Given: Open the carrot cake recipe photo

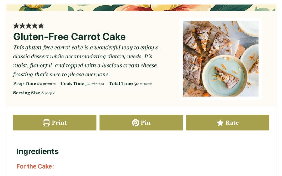Looking at the screenshot, I should [220, 59].
